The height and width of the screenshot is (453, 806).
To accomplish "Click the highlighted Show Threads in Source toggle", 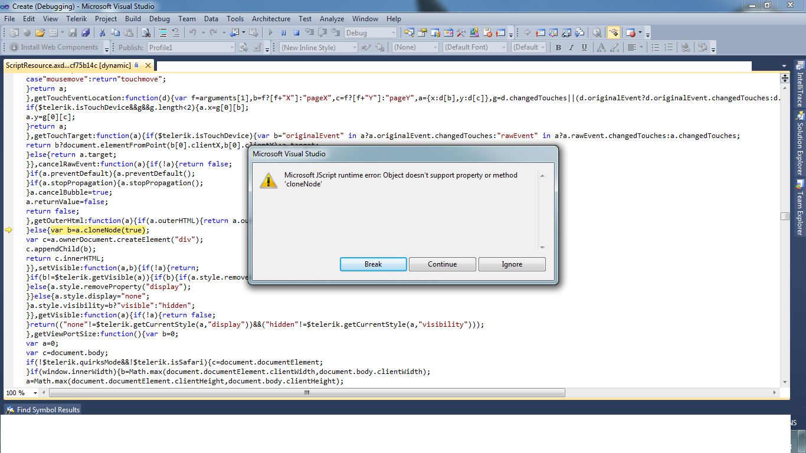I will point(614,33).
